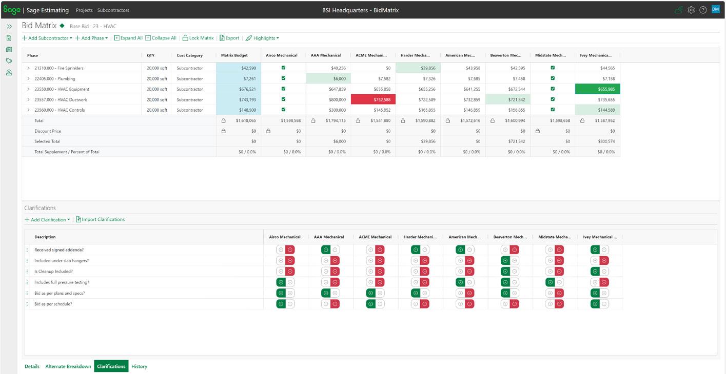Viewport: 726px width, 374px height.
Task: Click the Export spreadsheet icon
Action: click(222, 38)
